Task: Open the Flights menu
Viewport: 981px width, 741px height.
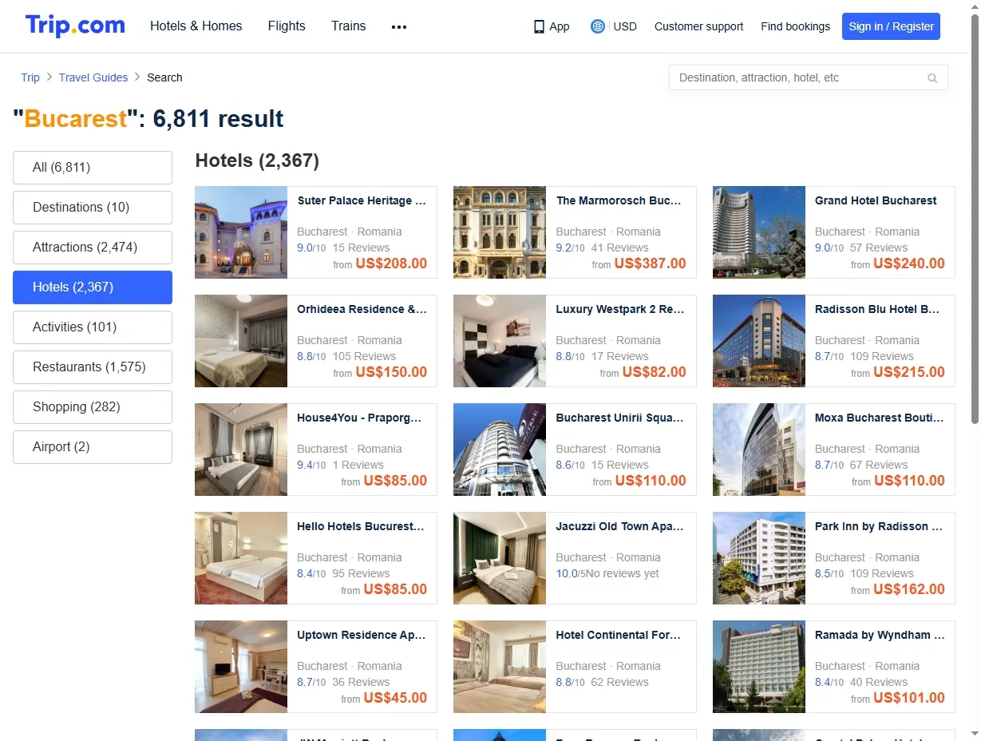Action: [x=287, y=26]
